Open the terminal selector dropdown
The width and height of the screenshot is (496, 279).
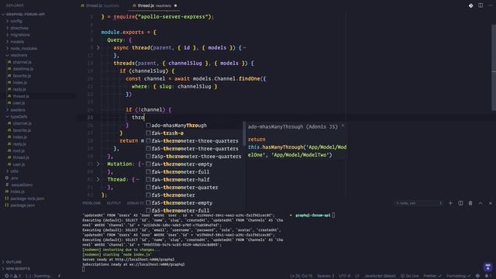coord(418,203)
